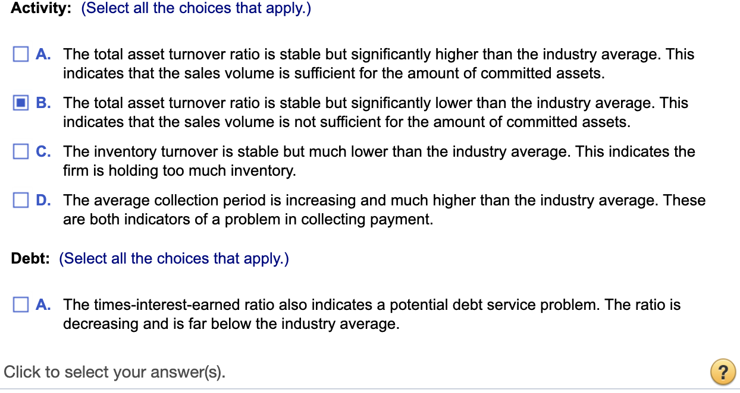The image size is (740, 393).
Task: Select Debt choice A about times-interest-earned ratio
Action: pos(20,305)
